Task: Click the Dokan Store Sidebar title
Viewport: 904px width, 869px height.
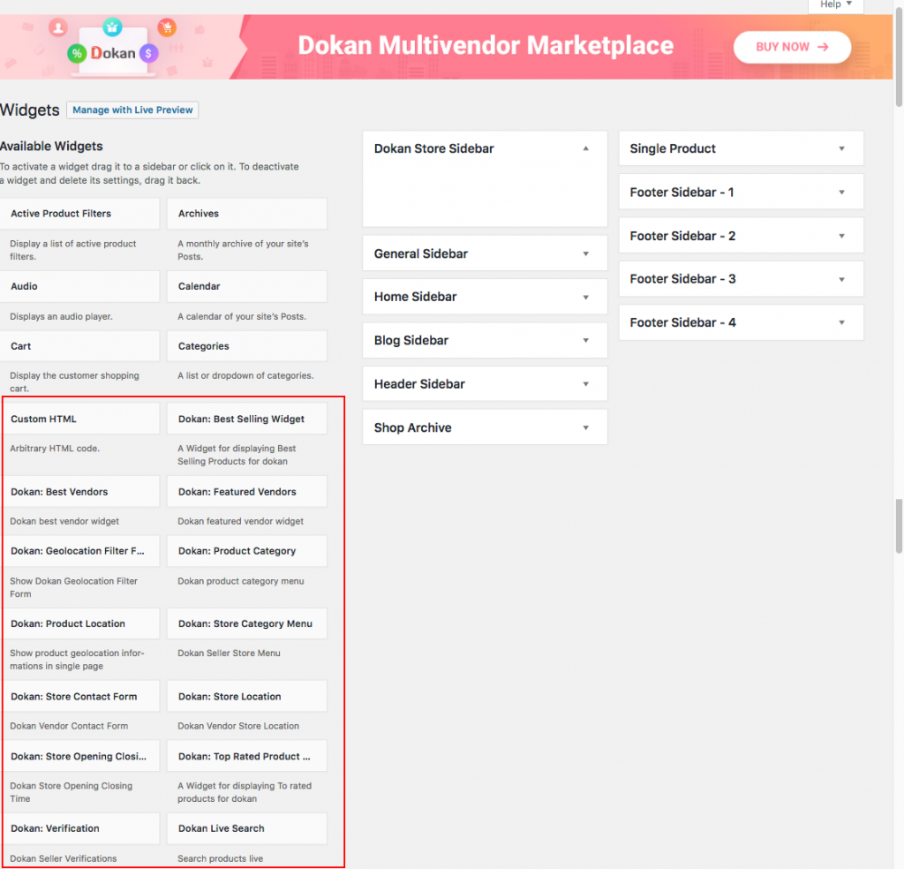Action: [x=434, y=148]
